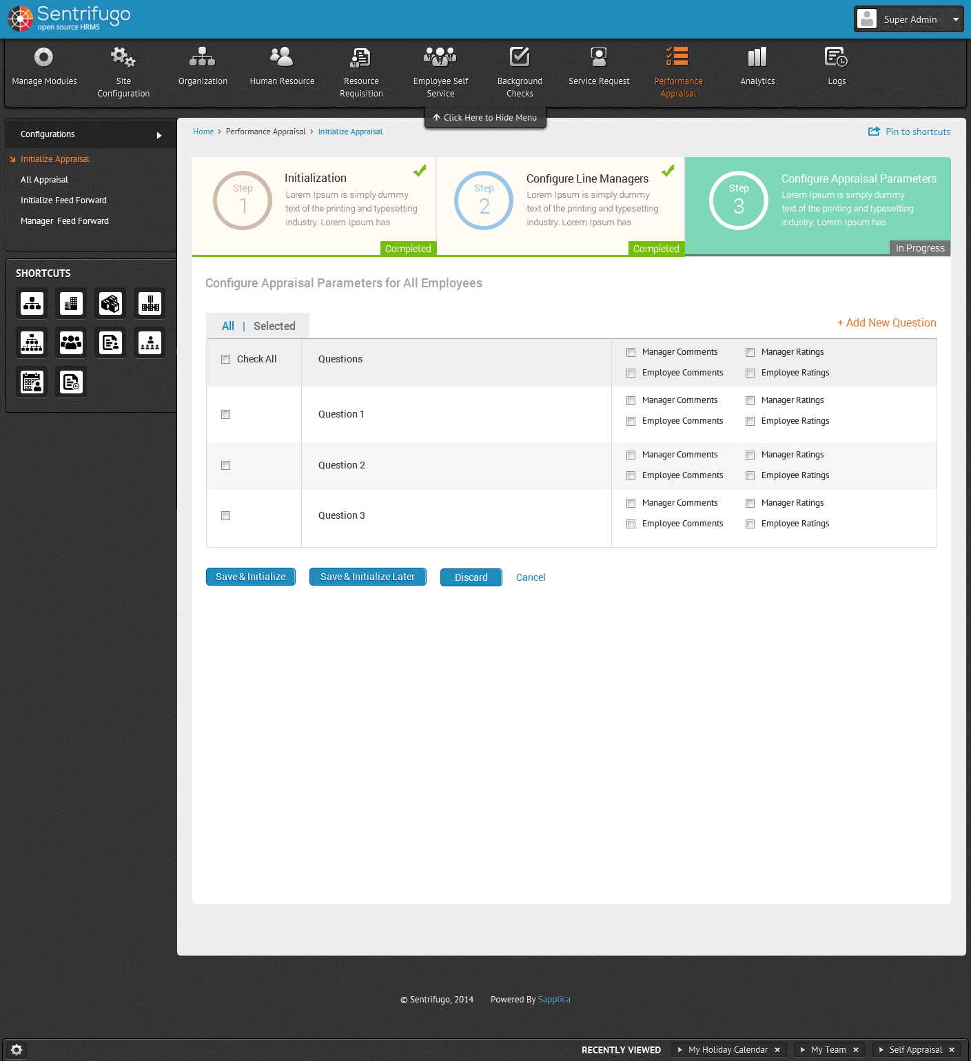Click the Save & Initialize button

point(251,577)
